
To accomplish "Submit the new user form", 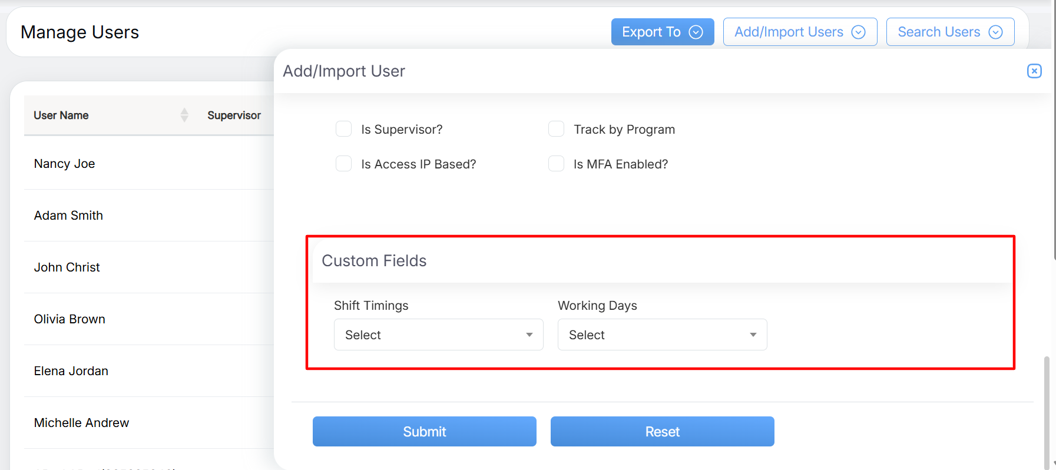I will pos(424,432).
